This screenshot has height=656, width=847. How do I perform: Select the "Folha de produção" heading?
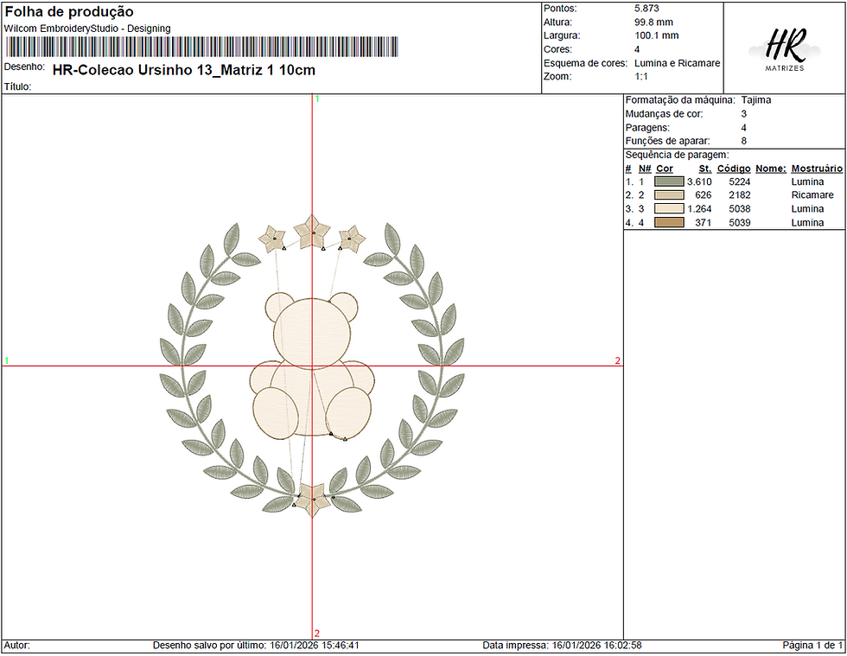69,12
